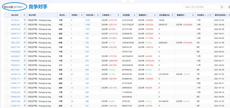
Task: Open supply count 4745 link
Action: click(88, 20)
